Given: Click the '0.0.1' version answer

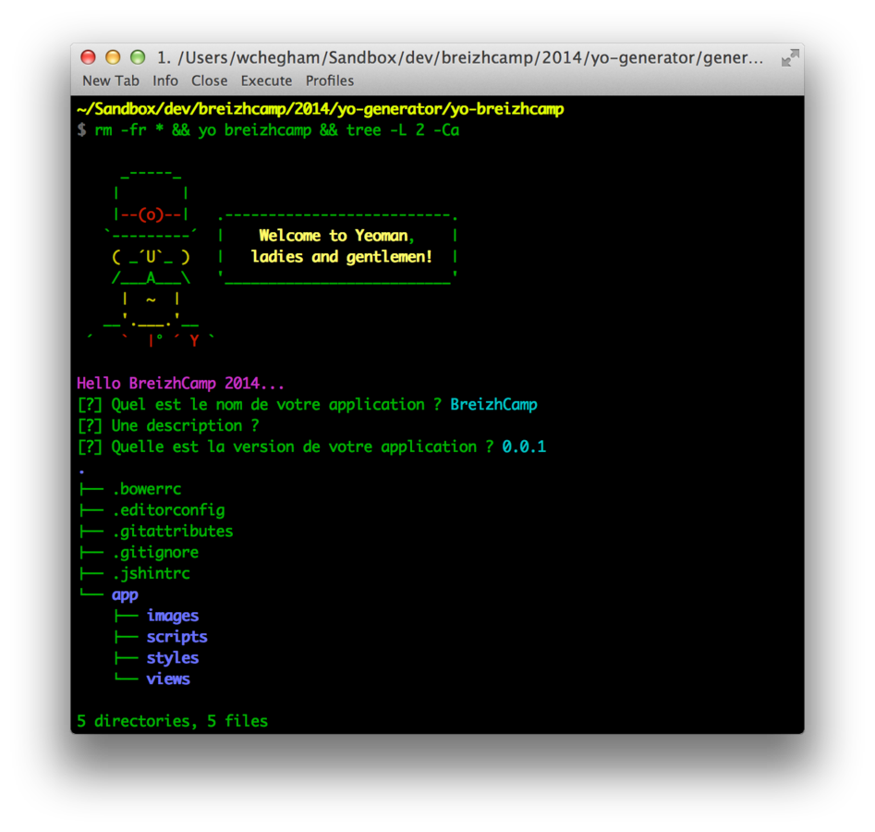Looking at the screenshot, I should (524, 447).
